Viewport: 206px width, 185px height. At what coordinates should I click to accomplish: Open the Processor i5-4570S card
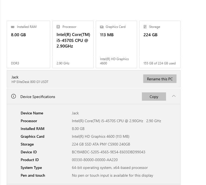pos(73,45)
